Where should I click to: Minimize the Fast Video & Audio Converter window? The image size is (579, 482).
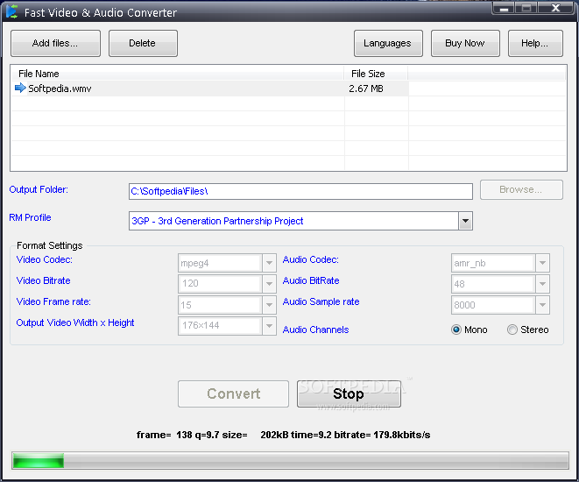tap(504, 8)
